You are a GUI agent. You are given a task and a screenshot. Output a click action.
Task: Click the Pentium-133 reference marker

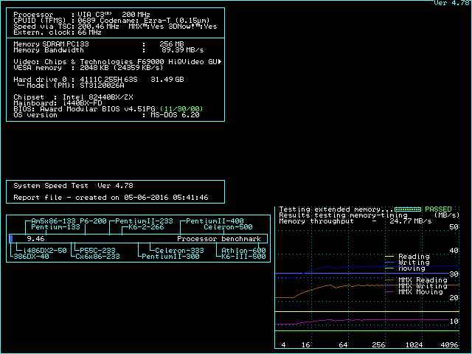pyautogui.click(x=55, y=227)
